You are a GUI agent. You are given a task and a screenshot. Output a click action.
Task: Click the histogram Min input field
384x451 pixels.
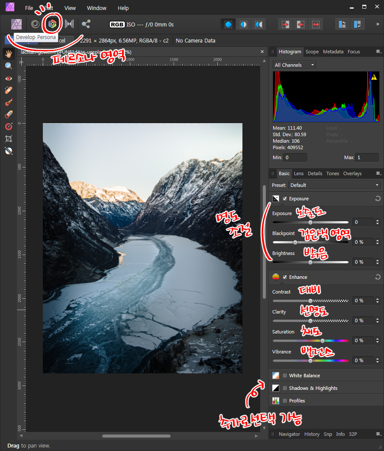pos(295,157)
